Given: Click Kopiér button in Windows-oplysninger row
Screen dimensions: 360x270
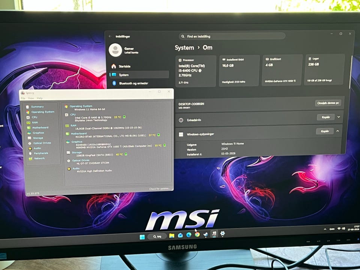Looking at the screenshot, I should point(325,131).
